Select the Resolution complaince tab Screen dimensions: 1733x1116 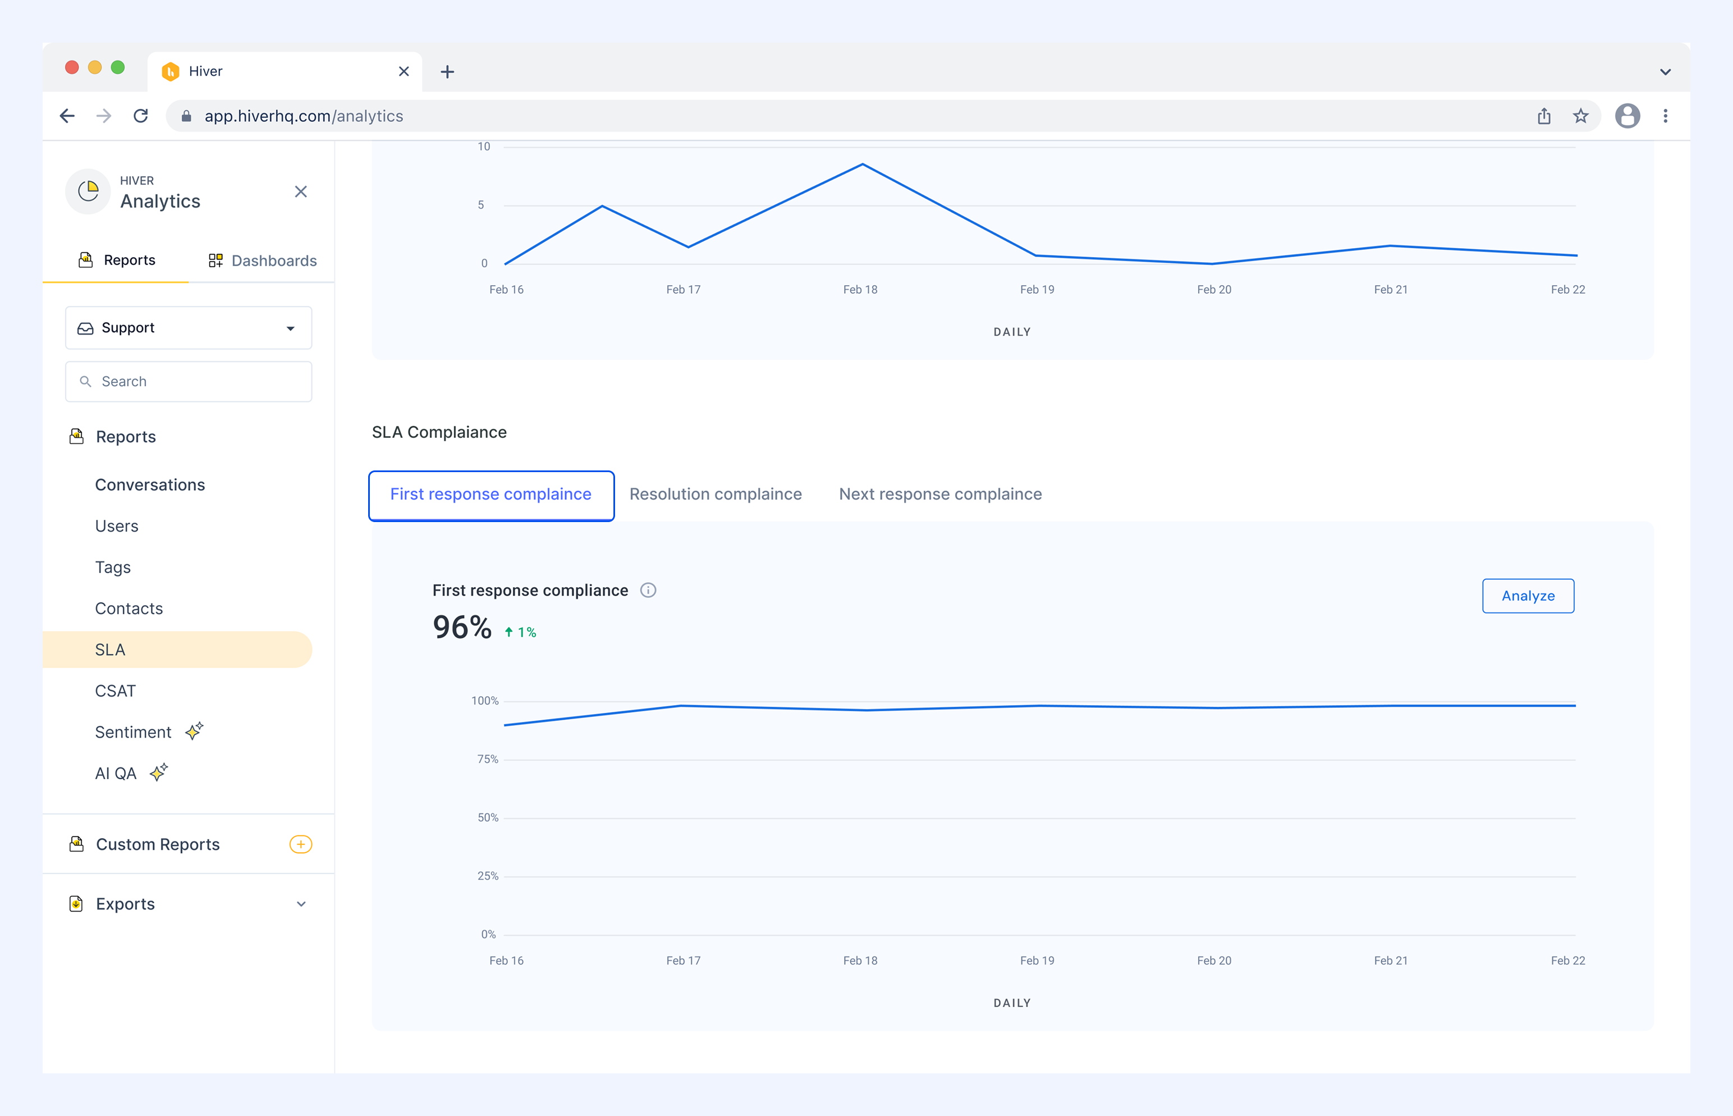coord(715,494)
